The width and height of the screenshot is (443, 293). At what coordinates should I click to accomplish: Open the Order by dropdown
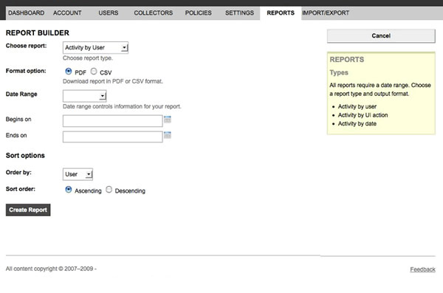(78, 174)
